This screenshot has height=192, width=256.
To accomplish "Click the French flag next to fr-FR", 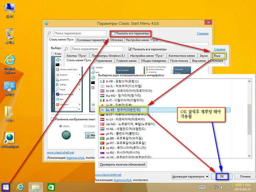I will pyautogui.click(x=102, y=81).
